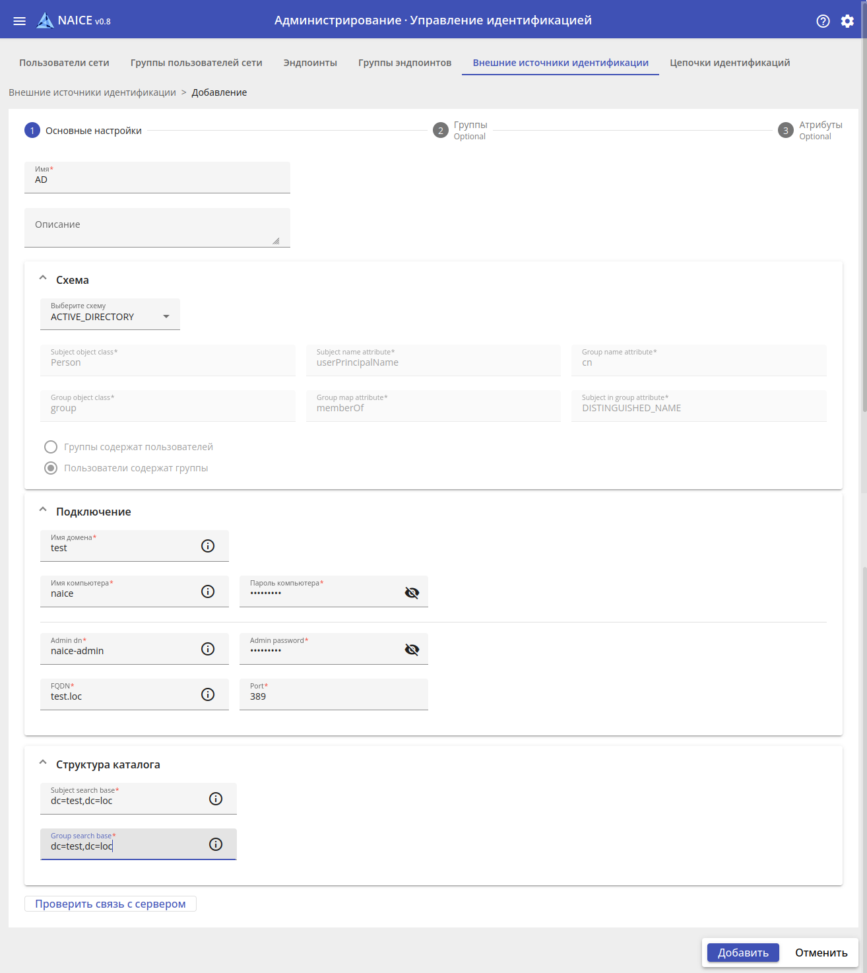Open settings via the gear icon
The image size is (867, 973).
(847, 21)
